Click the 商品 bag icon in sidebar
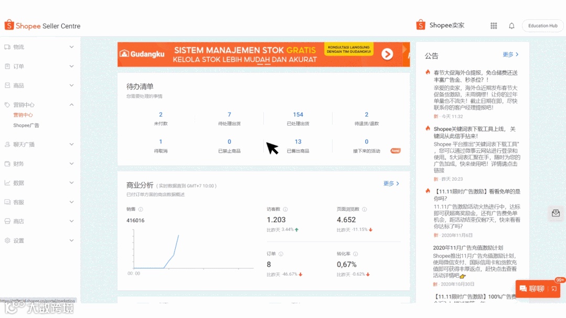Viewport: 566px width, 318px height. click(7, 85)
